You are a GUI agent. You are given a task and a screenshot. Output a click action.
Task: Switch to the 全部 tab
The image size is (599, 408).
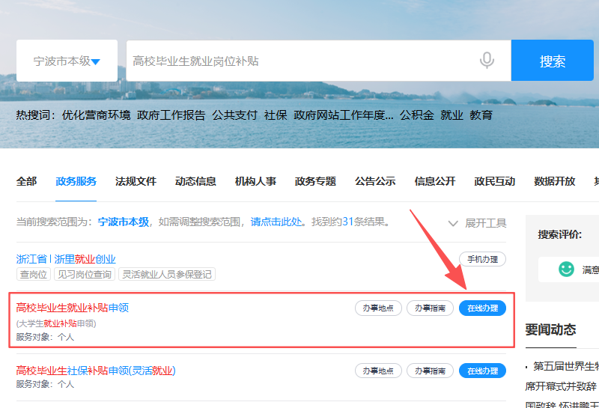(x=27, y=181)
